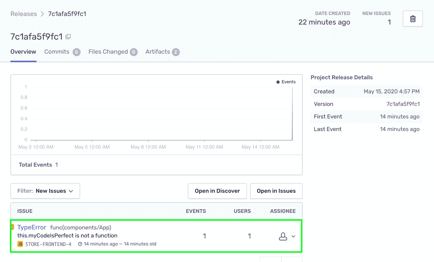Copy release version 7c1afa5f9fc1 icon
The height and width of the screenshot is (262, 434).
coord(68,37)
